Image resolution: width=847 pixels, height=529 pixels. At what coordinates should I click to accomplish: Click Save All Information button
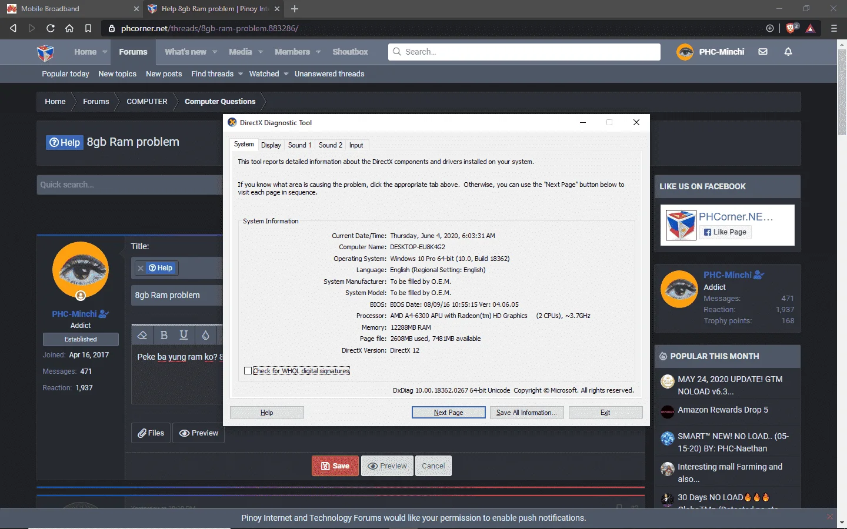[x=527, y=413]
